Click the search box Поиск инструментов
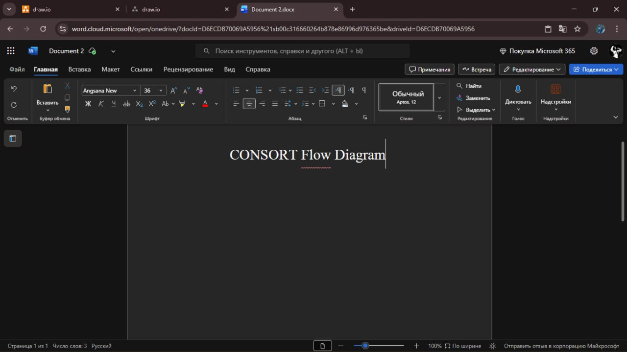The width and height of the screenshot is (627, 352). (302, 51)
